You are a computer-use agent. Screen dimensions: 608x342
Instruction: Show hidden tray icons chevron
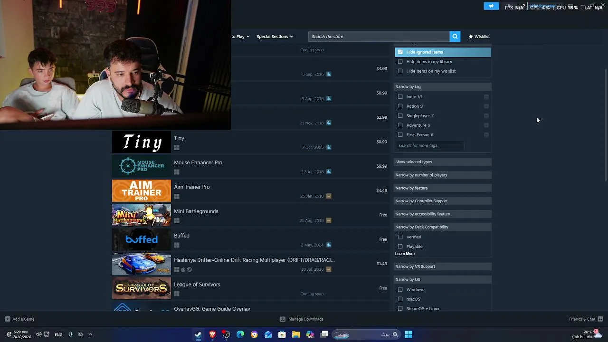[91, 334]
